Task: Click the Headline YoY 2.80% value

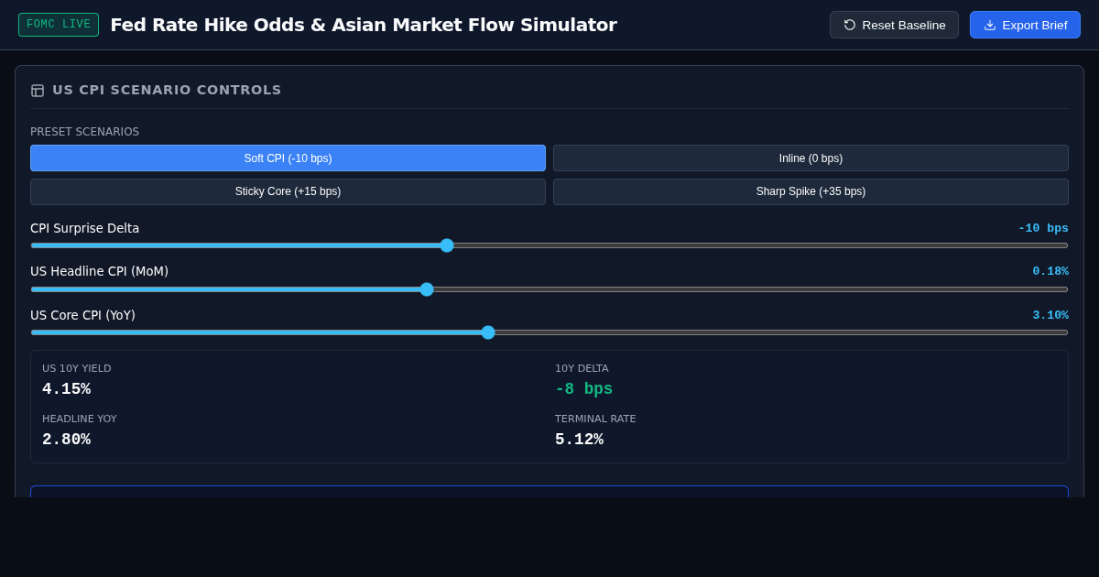Action: 66,440
